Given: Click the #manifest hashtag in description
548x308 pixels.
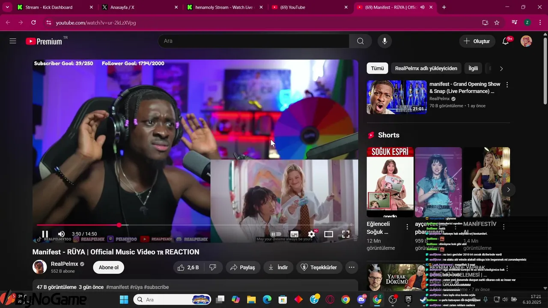Looking at the screenshot, I should [117, 287].
